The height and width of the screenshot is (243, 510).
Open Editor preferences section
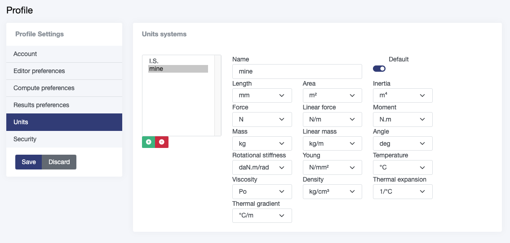[64, 71]
